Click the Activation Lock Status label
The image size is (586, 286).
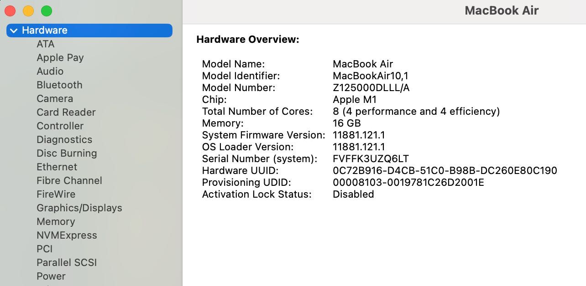[x=257, y=194]
